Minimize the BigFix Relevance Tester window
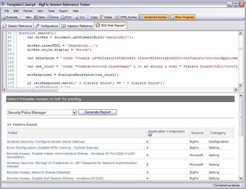The width and height of the screenshot is (246, 189). click(229, 4)
